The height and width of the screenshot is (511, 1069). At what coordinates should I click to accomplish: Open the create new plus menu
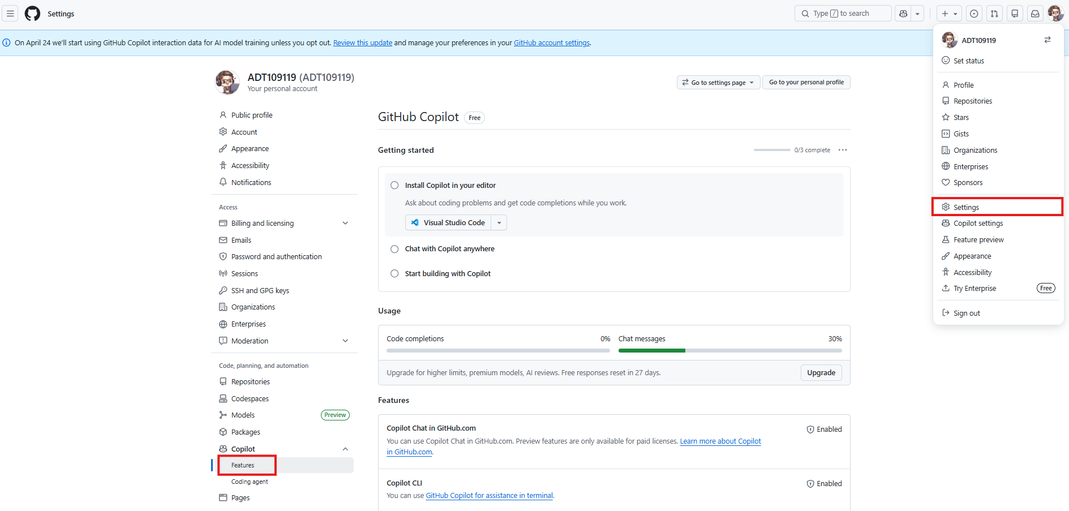pyautogui.click(x=950, y=14)
